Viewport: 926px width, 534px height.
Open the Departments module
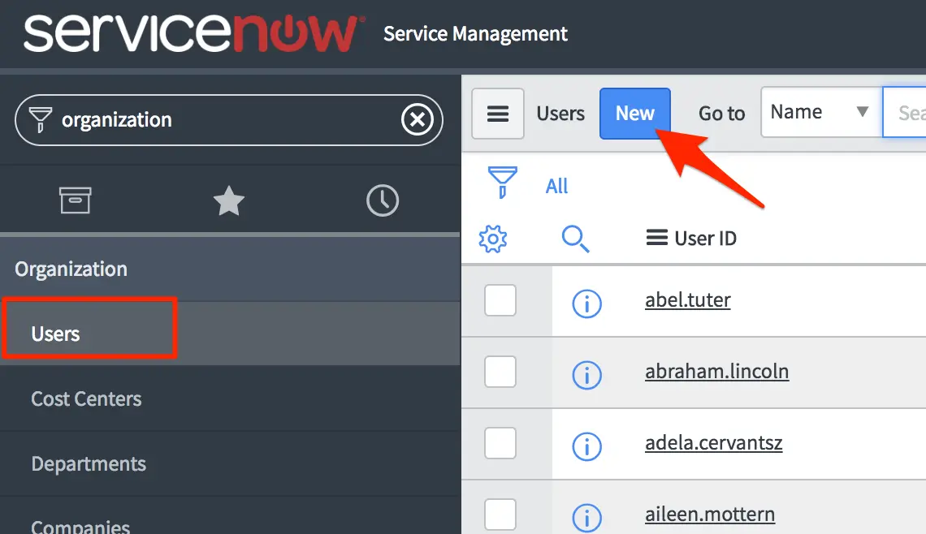[x=230, y=463]
